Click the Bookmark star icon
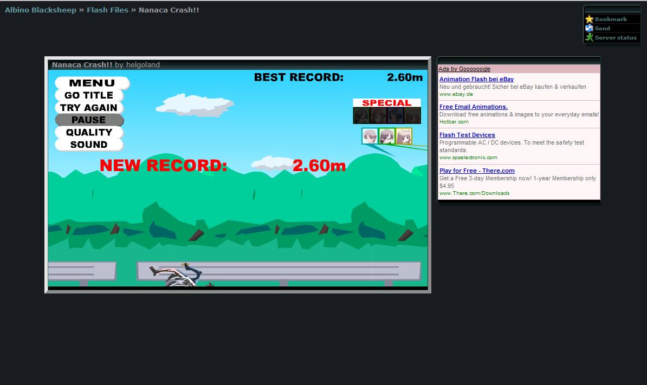The width and height of the screenshot is (647, 385). [x=589, y=19]
